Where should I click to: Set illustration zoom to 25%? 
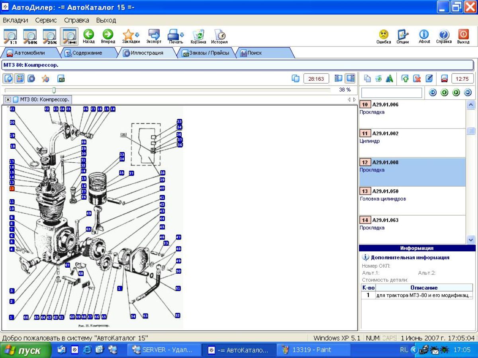(49, 36)
